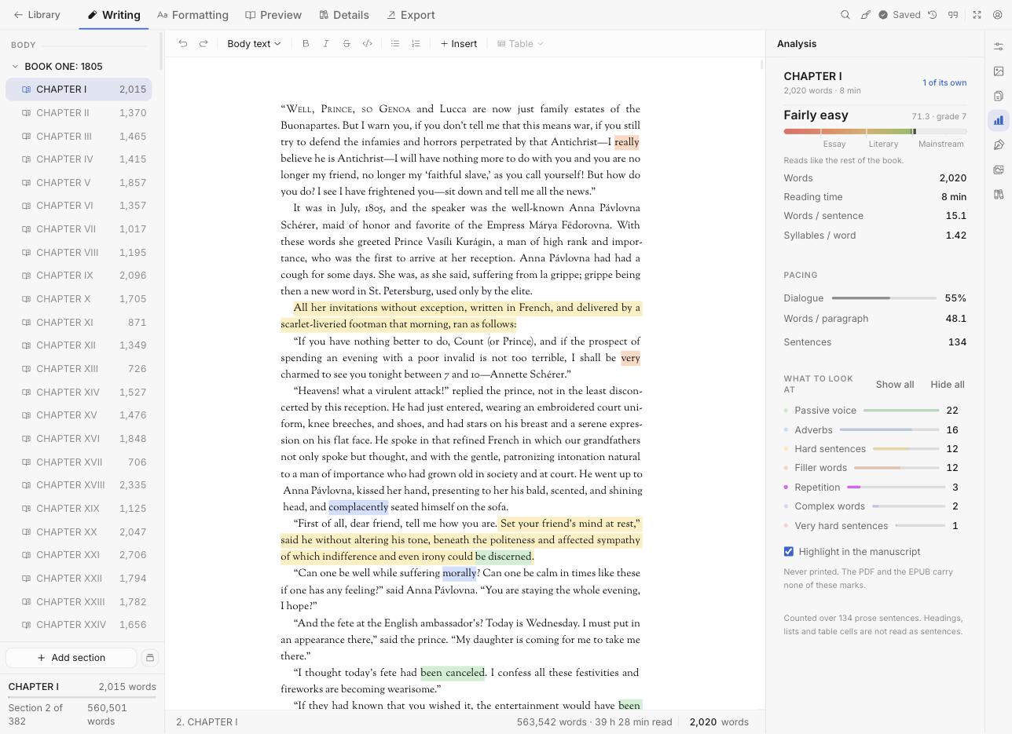Select CHAPTER V in the sidebar
1012x734 pixels.
pyautogui.click(x=79, y=183)
